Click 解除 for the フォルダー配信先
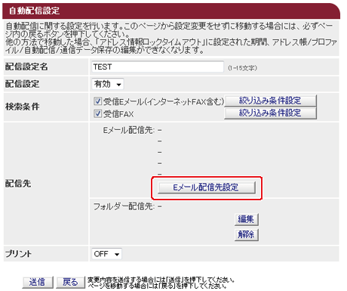The height and width of the screenshot is (291, 347). click(x=247, y=235)
